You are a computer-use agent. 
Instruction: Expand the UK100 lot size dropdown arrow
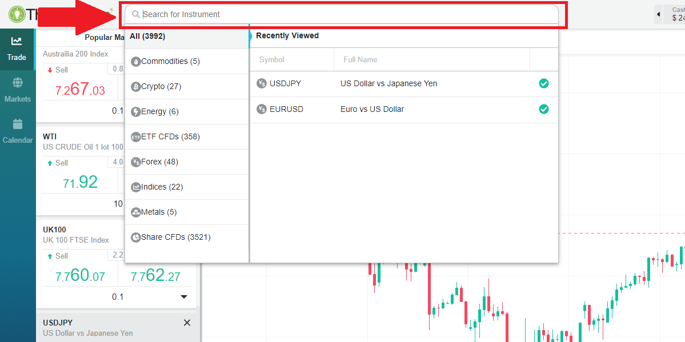tap(184, 297)
